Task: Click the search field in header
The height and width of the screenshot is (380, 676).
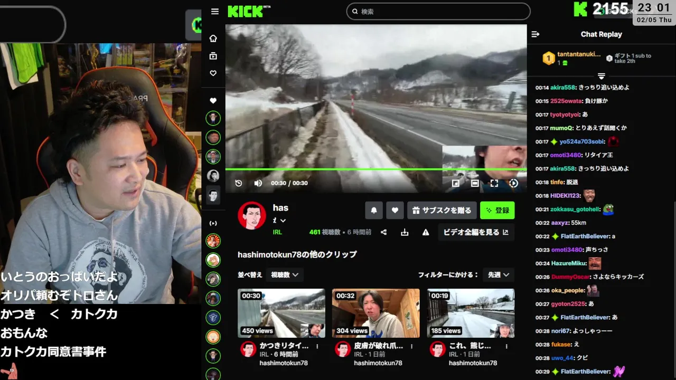Action: [438, 11]
